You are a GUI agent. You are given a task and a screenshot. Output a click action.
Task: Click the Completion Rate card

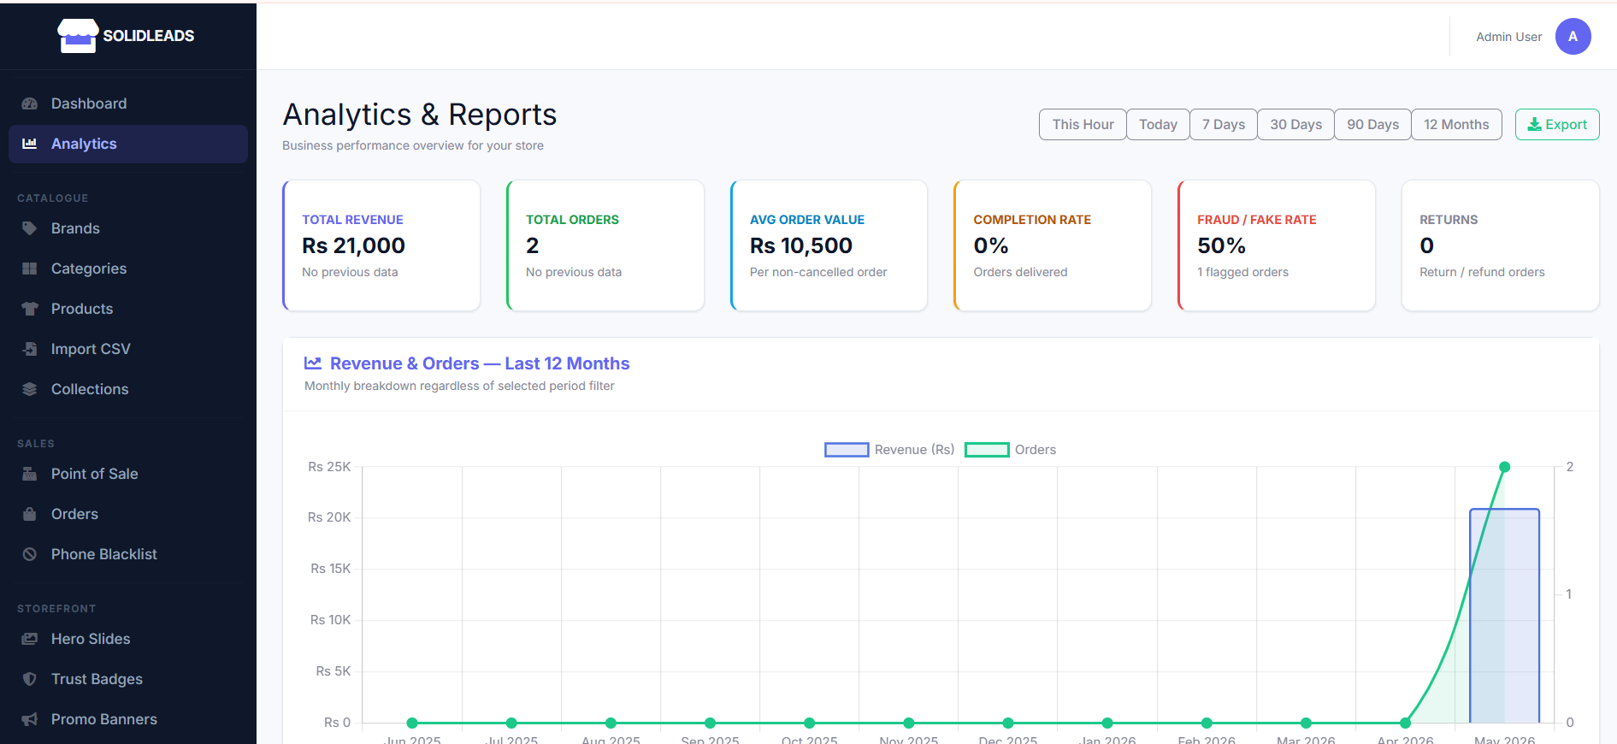point(1053,245)
